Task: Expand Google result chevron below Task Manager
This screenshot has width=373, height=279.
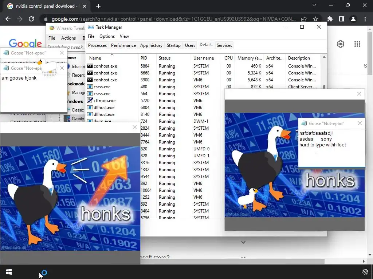Action: [243, 242]
